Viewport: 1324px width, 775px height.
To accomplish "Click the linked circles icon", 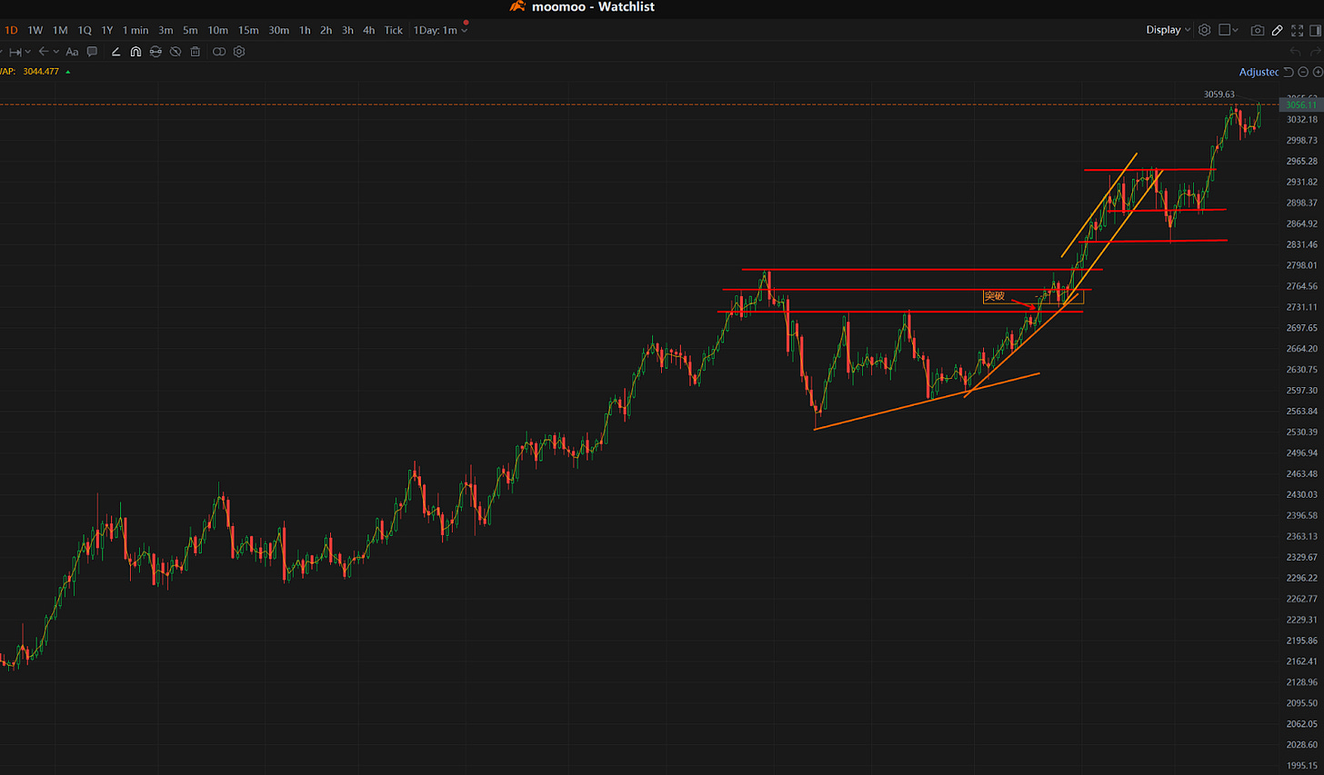I will click(219, 52).
